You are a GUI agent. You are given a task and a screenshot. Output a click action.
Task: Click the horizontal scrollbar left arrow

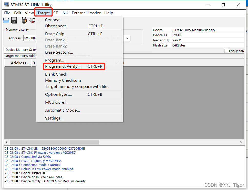(7, 142)
